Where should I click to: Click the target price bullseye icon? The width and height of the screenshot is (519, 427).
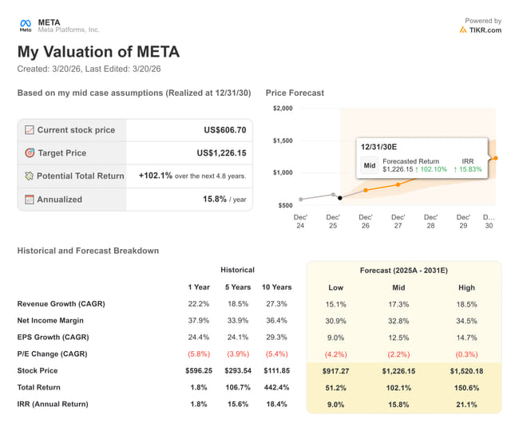click(30, 153)
